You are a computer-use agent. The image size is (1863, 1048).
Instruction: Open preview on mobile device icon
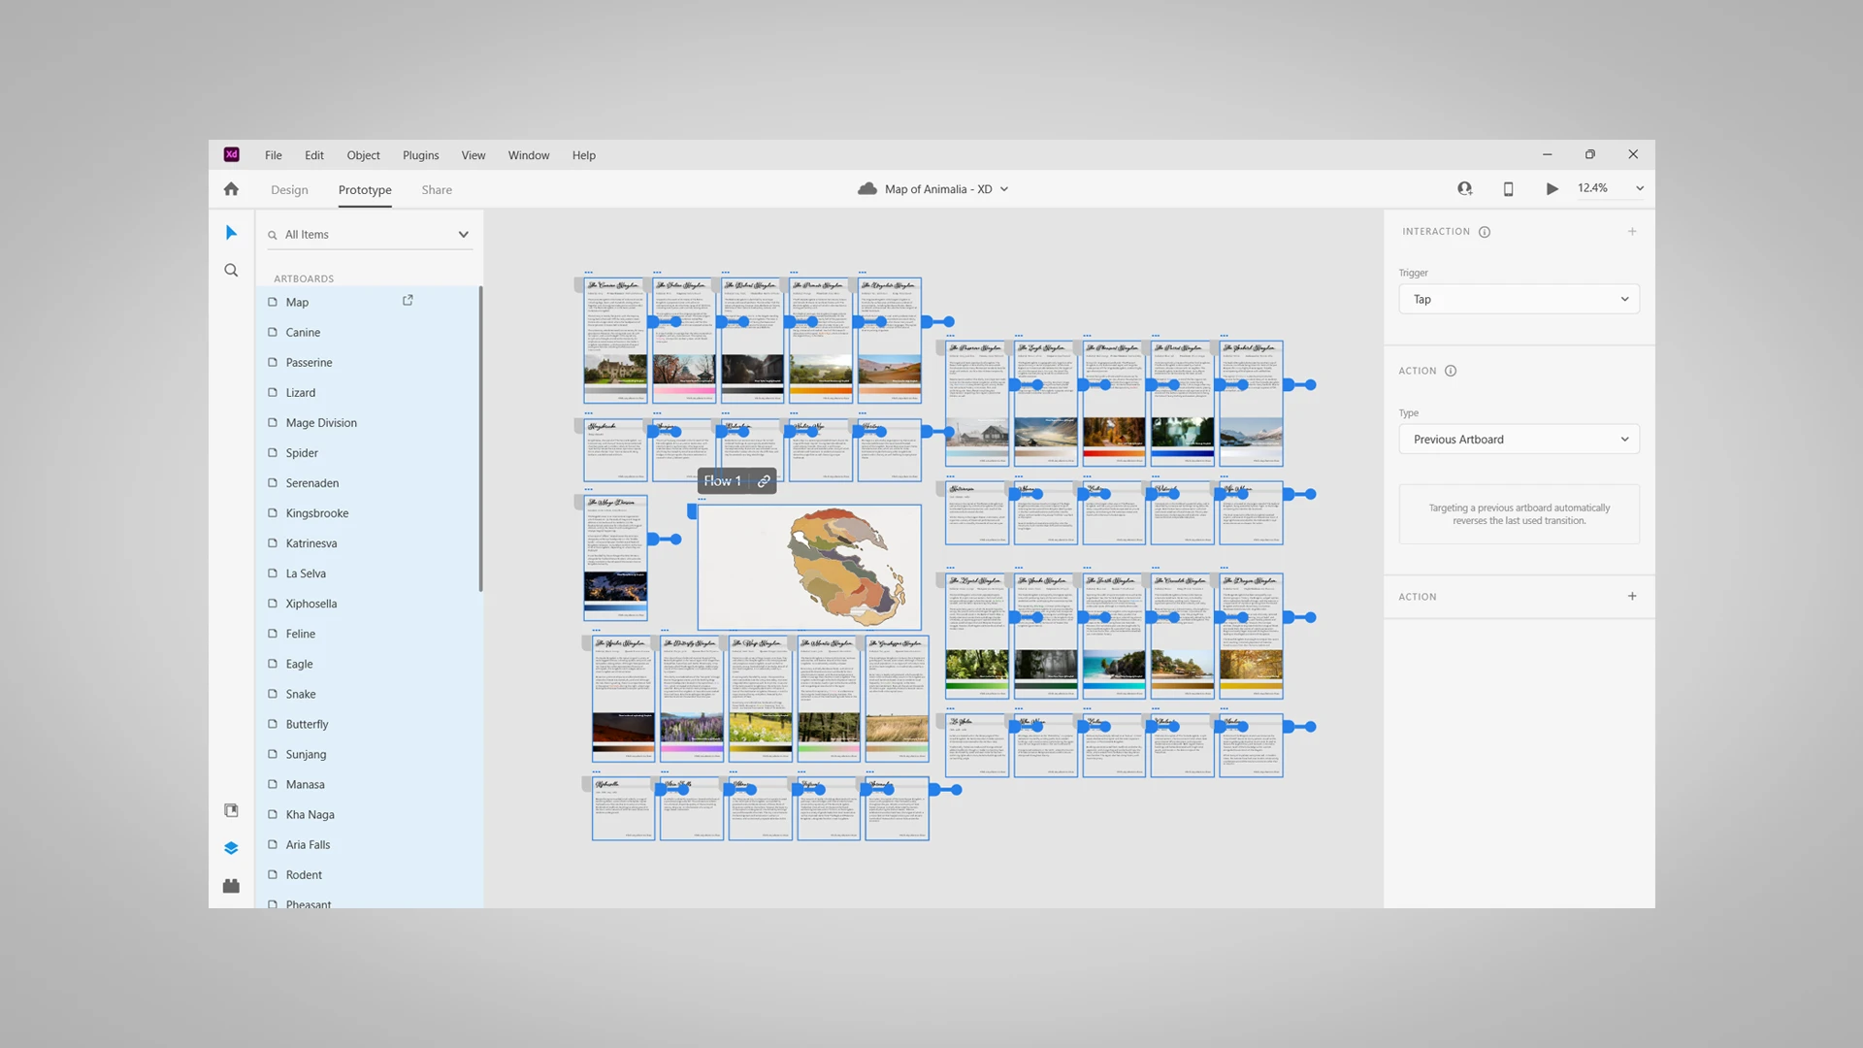click(x=1509, y=188)
